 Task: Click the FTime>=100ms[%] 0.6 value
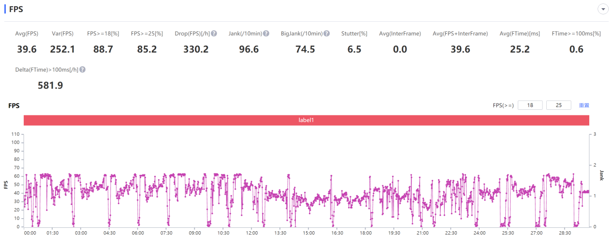coord(576,49)
